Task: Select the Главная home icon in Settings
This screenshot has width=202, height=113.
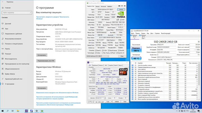Action: pos(3,8)
